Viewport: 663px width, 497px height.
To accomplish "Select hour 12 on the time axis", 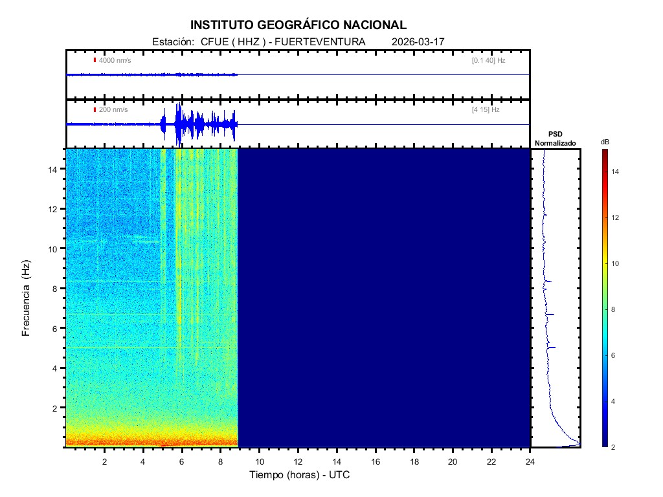I will pos(298,461).
